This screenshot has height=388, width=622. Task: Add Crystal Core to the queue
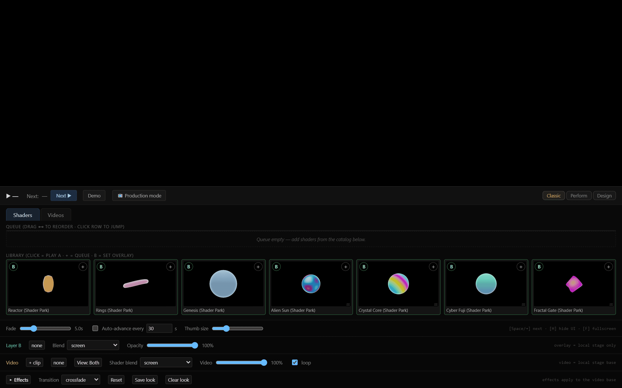pyautogui.click(x=433, y=267)
